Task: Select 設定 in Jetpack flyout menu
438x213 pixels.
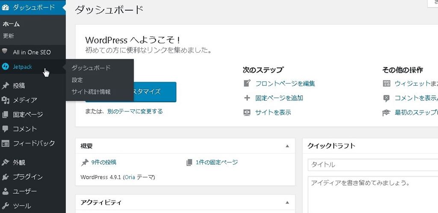Action: click(77, 80)
